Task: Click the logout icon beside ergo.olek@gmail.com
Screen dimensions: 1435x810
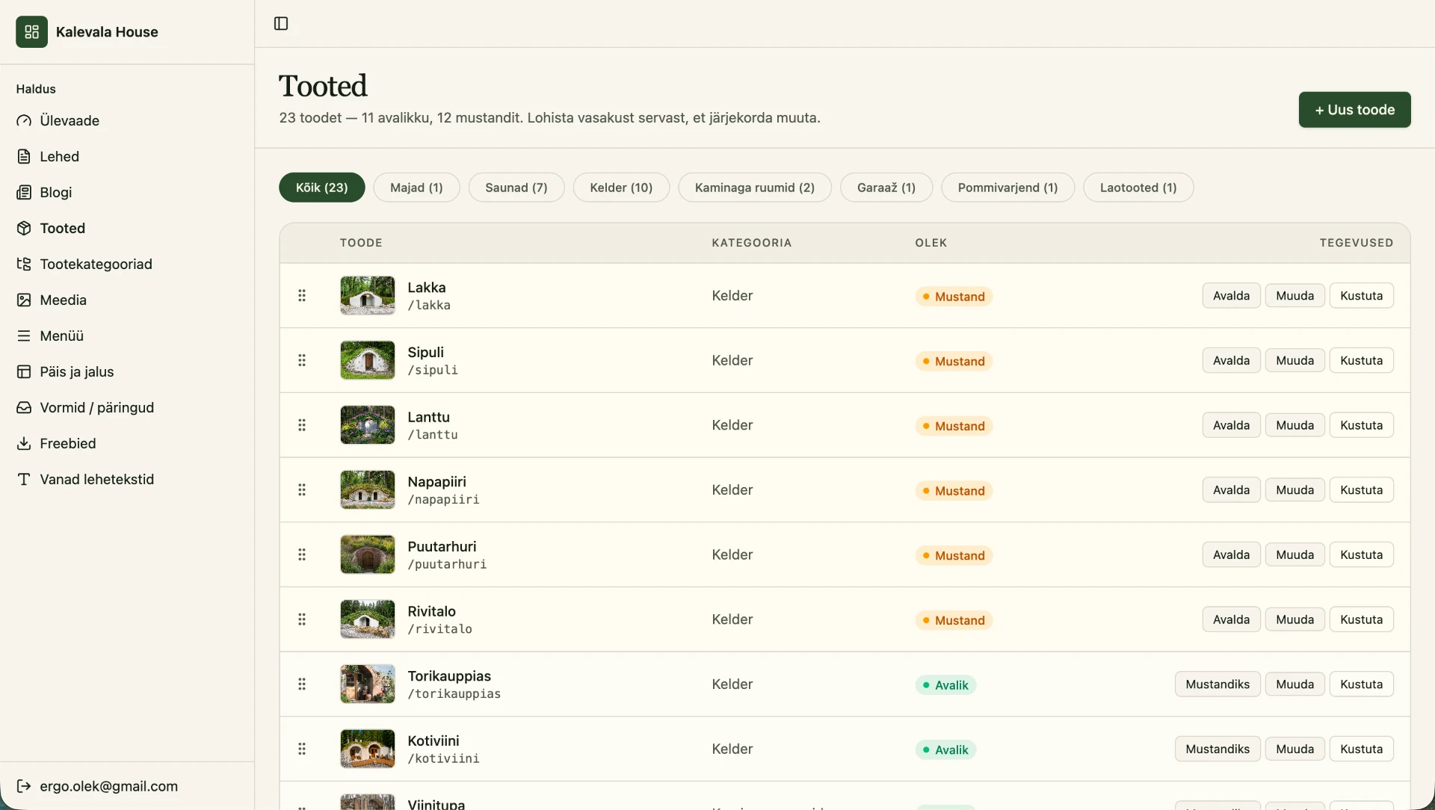Action: point(24,786)
